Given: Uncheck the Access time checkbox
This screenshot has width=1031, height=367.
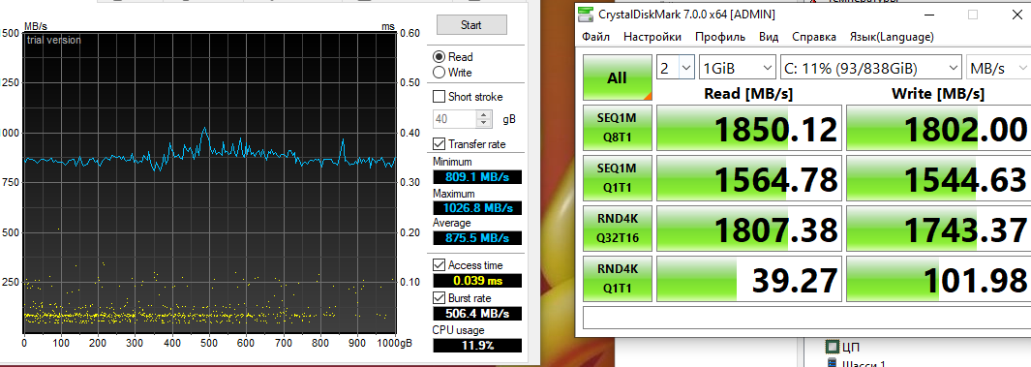Looking at the screenshot, I should pos(439,265).
